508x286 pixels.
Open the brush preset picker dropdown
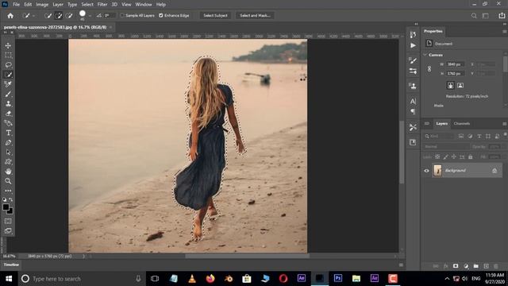(90, 16)
